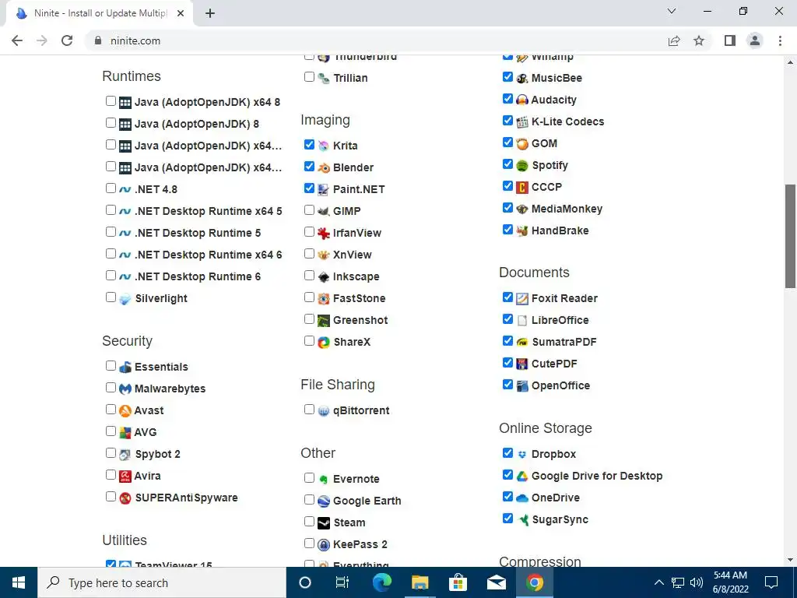This screenshot has width=797, height=598.
Task: Click the Windows taskbar search box
Action: [x=162, y=582]
